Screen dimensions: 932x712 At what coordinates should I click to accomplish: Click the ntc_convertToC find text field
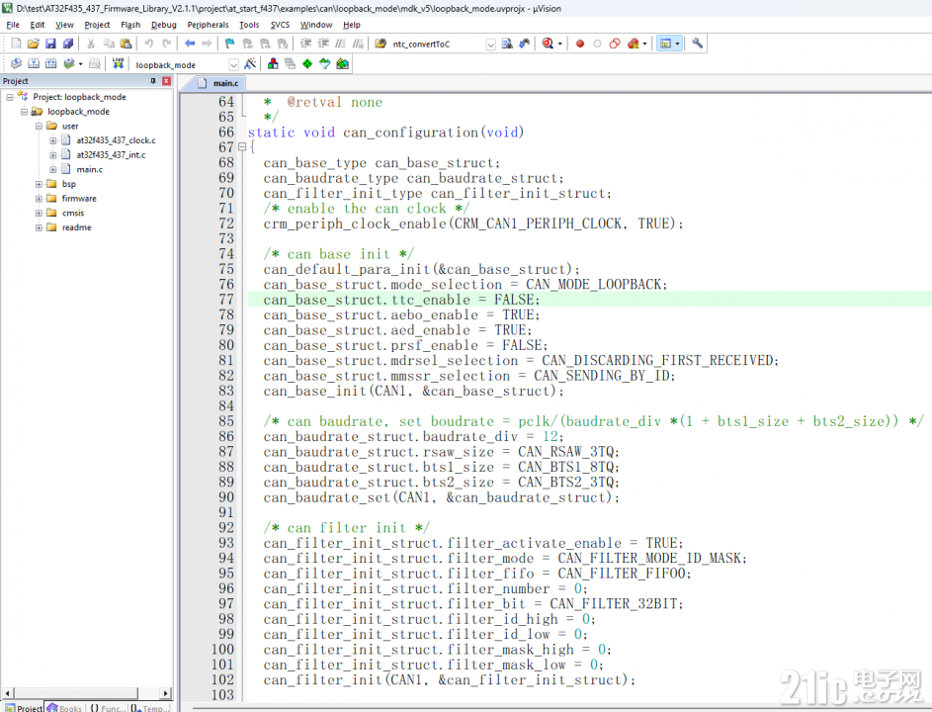click(x=437, y=44)
